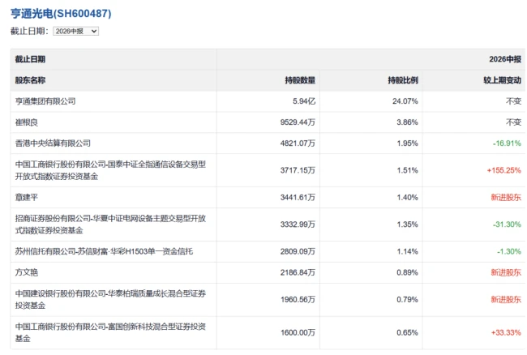The width and height of the screenshot is (527, 355).
Task: Select shareholder 香港中央结算有限公司
Action: pyautogui.click(x=53, y=143)
